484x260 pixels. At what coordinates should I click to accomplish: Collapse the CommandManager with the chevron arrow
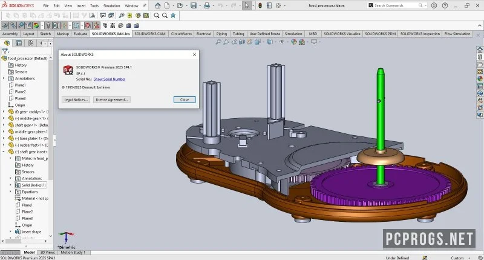[x=480, y=25]
